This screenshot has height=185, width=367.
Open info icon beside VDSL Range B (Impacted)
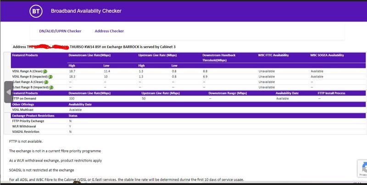point(50,77)
